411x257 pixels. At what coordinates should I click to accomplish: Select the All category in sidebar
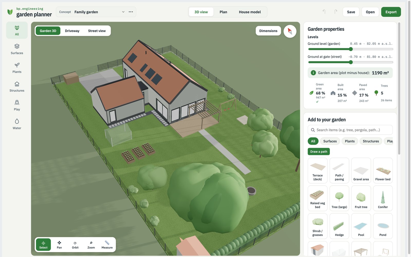coord(17,30)
